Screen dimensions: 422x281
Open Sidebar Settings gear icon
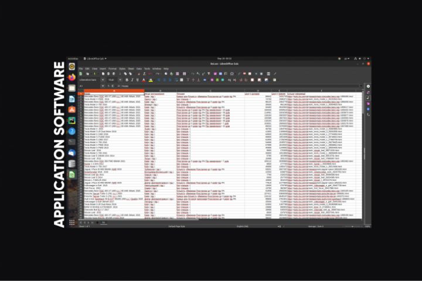click(x=368, y=86)
